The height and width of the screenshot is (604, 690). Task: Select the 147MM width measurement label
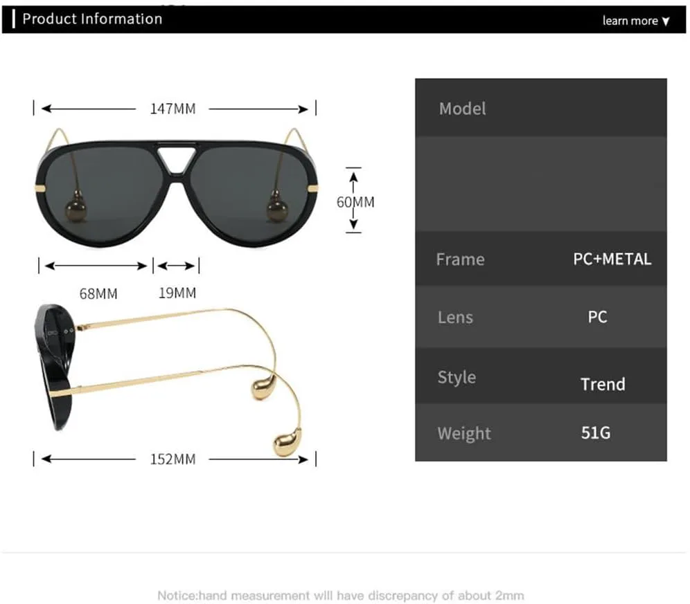[x=172, y=109]
